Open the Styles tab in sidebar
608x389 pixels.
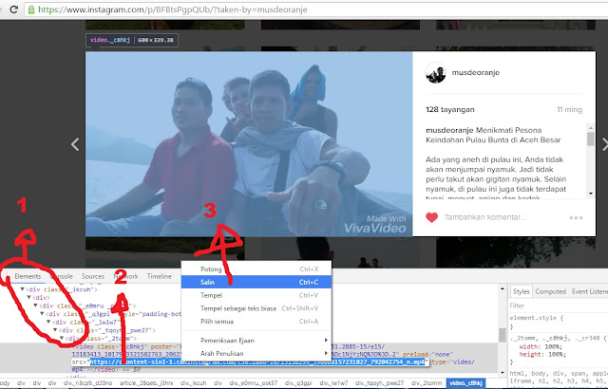tap(521, 291)
